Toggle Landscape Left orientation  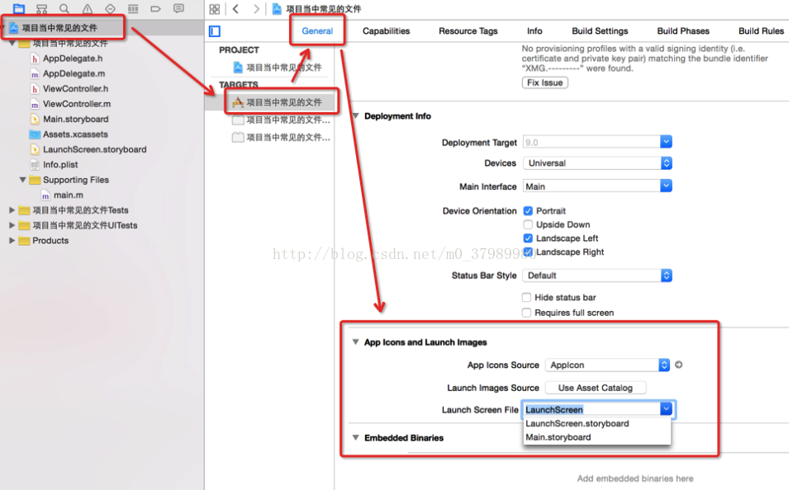pos(528,238)
